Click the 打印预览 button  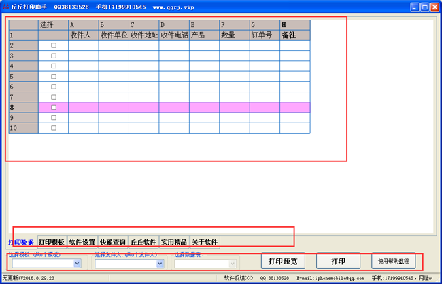(284, 261)
